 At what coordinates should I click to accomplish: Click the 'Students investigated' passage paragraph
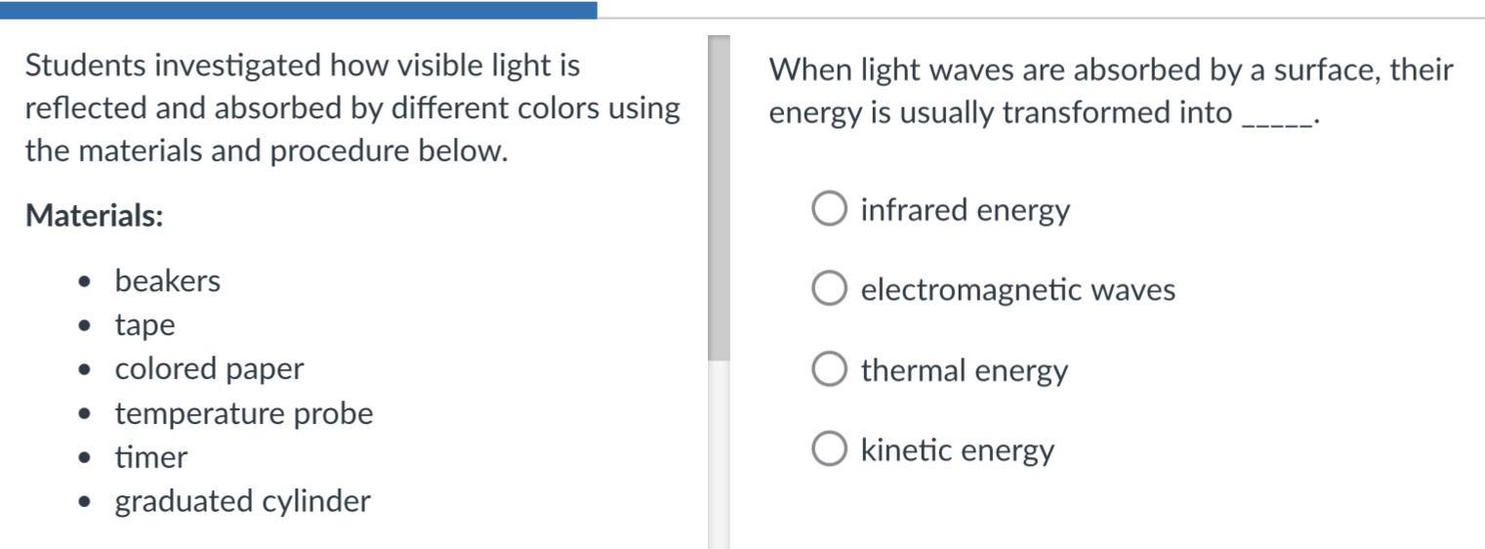pyautogui.click(x=352, y=108)
